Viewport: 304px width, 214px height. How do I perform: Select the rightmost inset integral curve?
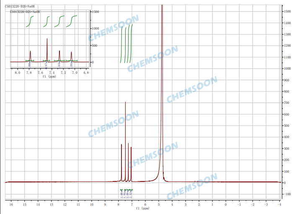coord(73,21)
